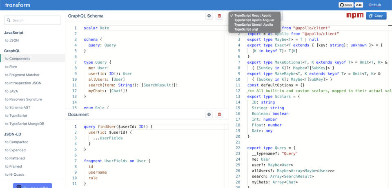The height and width of the screenshot is (188, 392).
Task: Click 'export type Query = {' output line
Action: pos(271,148)
